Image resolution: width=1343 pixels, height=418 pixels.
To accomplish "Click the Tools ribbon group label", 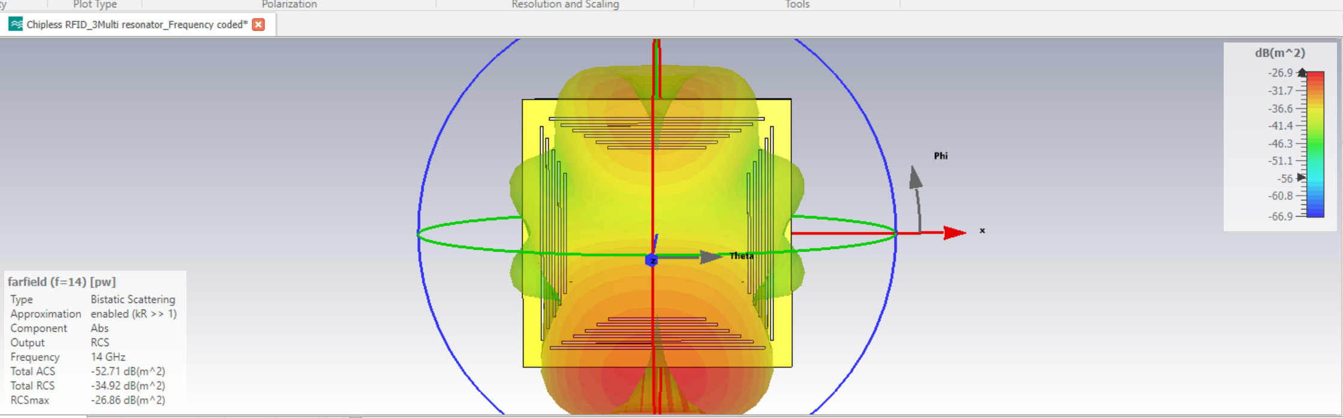I will (x=797, y=5).
